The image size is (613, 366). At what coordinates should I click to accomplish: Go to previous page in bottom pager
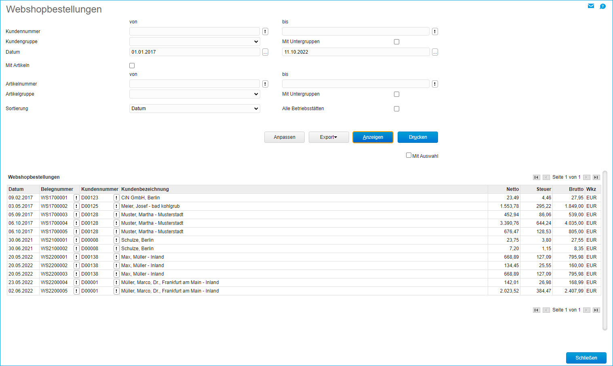[x=546, y=310]
